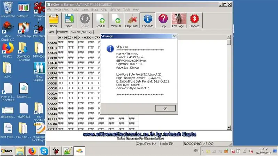Open the File menu
The image size is (278, 156).
49,10
